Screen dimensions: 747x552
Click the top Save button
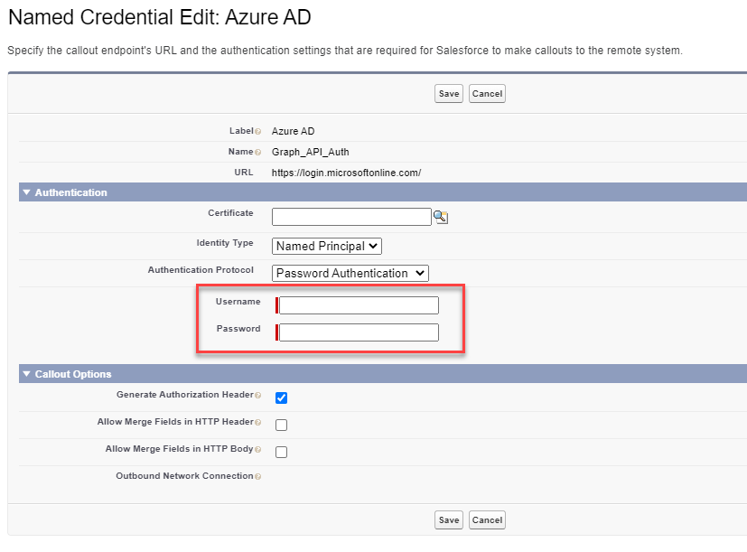(x=448, y=94)
